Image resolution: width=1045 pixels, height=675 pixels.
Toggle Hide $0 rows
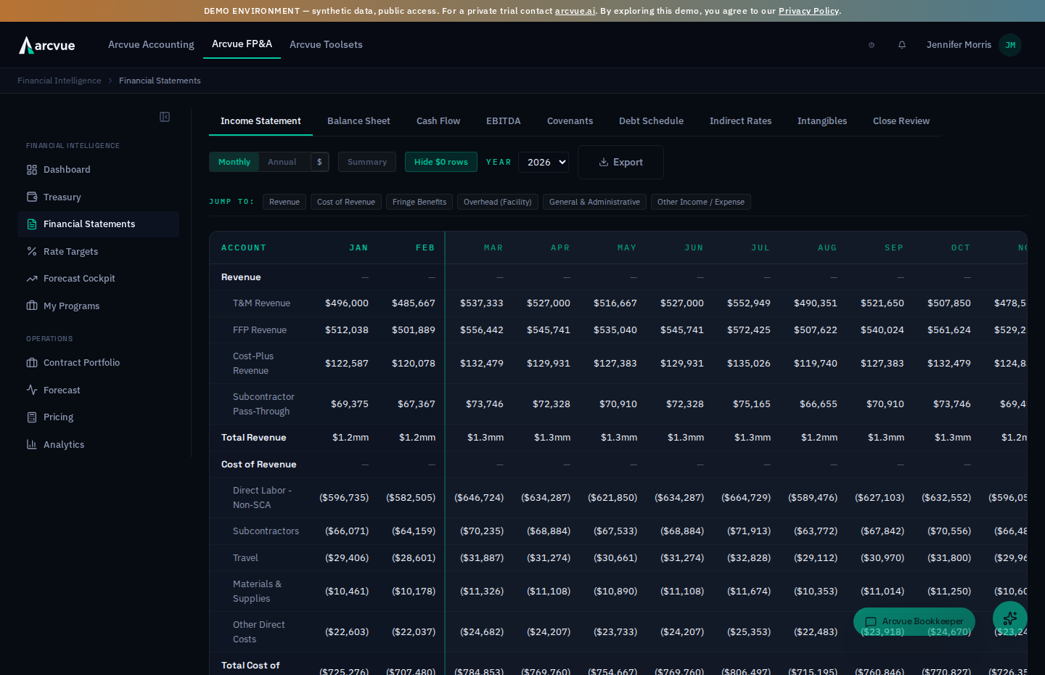point(441,162)
